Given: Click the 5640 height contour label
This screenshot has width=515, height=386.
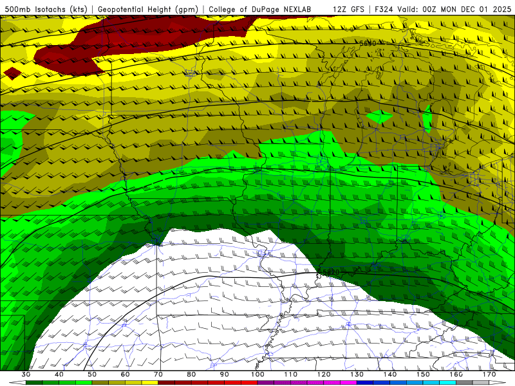Looking at the screenshot, I should tap(368, 43).
